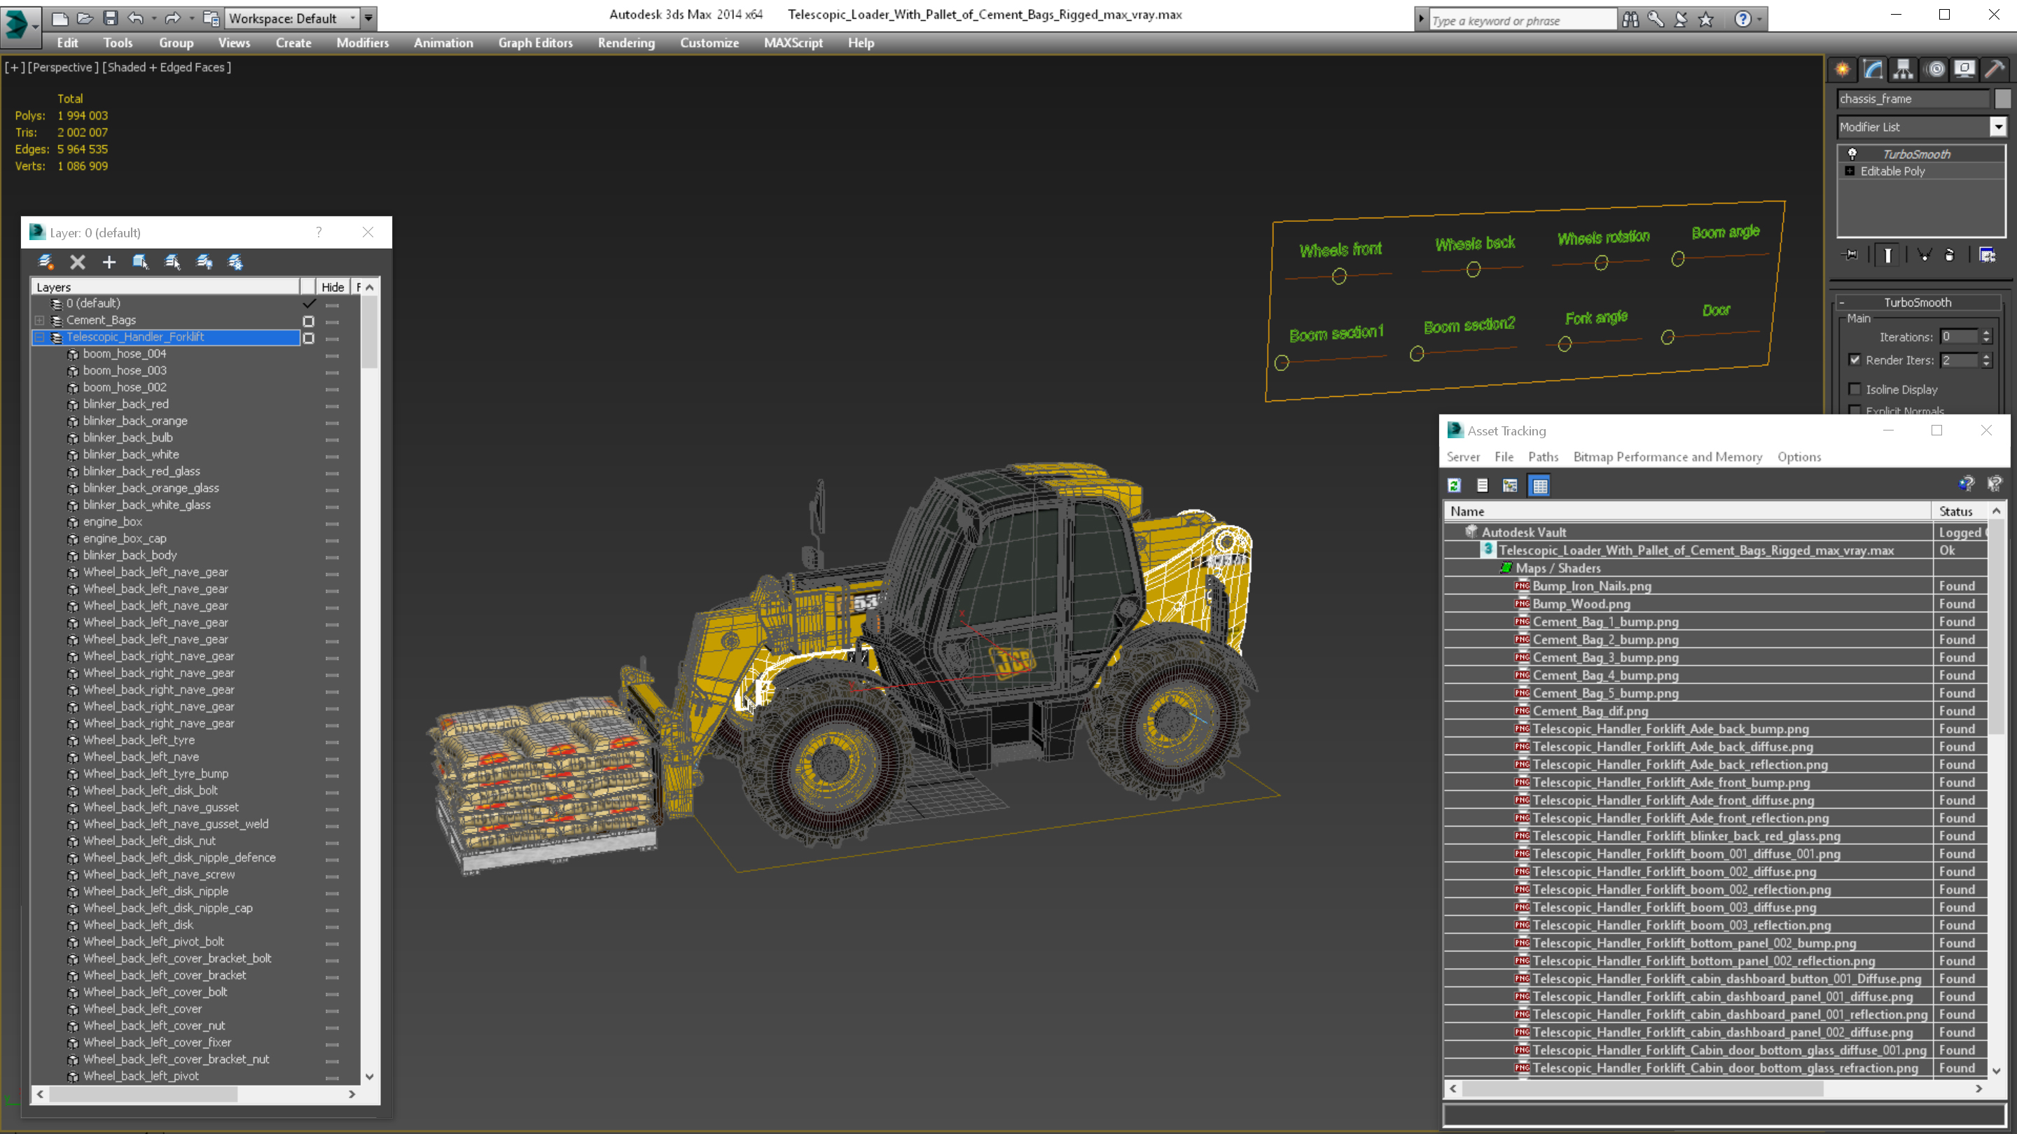2017x1134 pixels.
Task: Click the Open File folder icon
Action: tap(85, 18)
